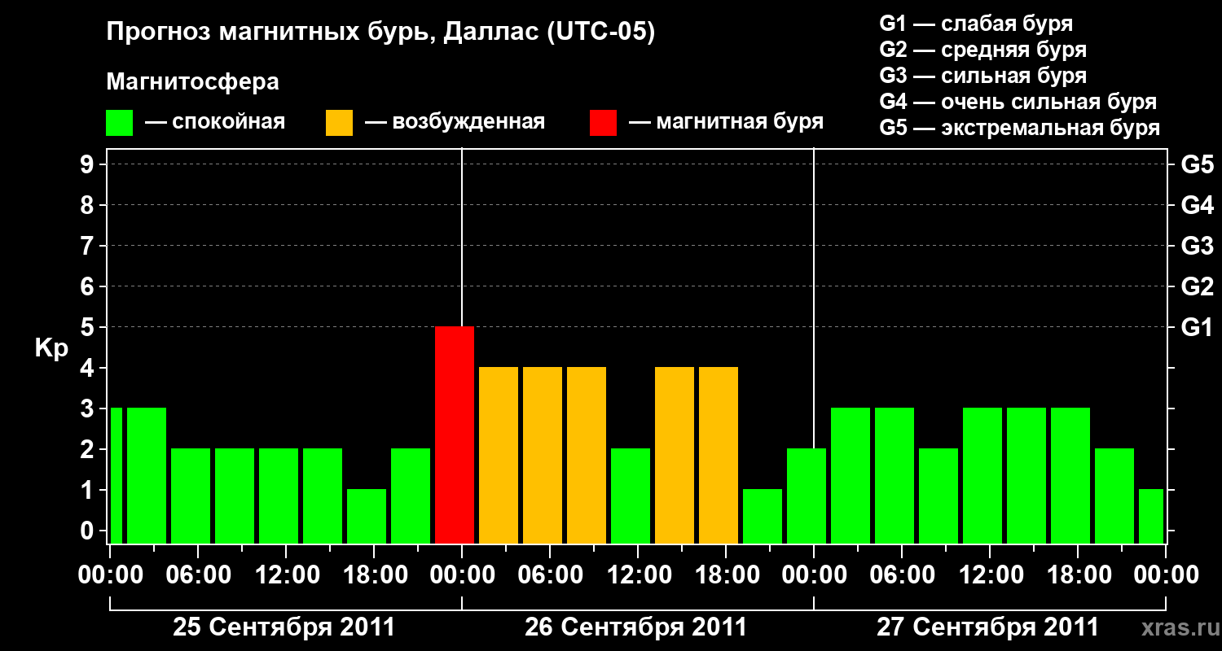The height and width of the screenshot is (651, 1222).
Task: Click the Kp 1 green bar on 26 Сентября
Action: 763,517
